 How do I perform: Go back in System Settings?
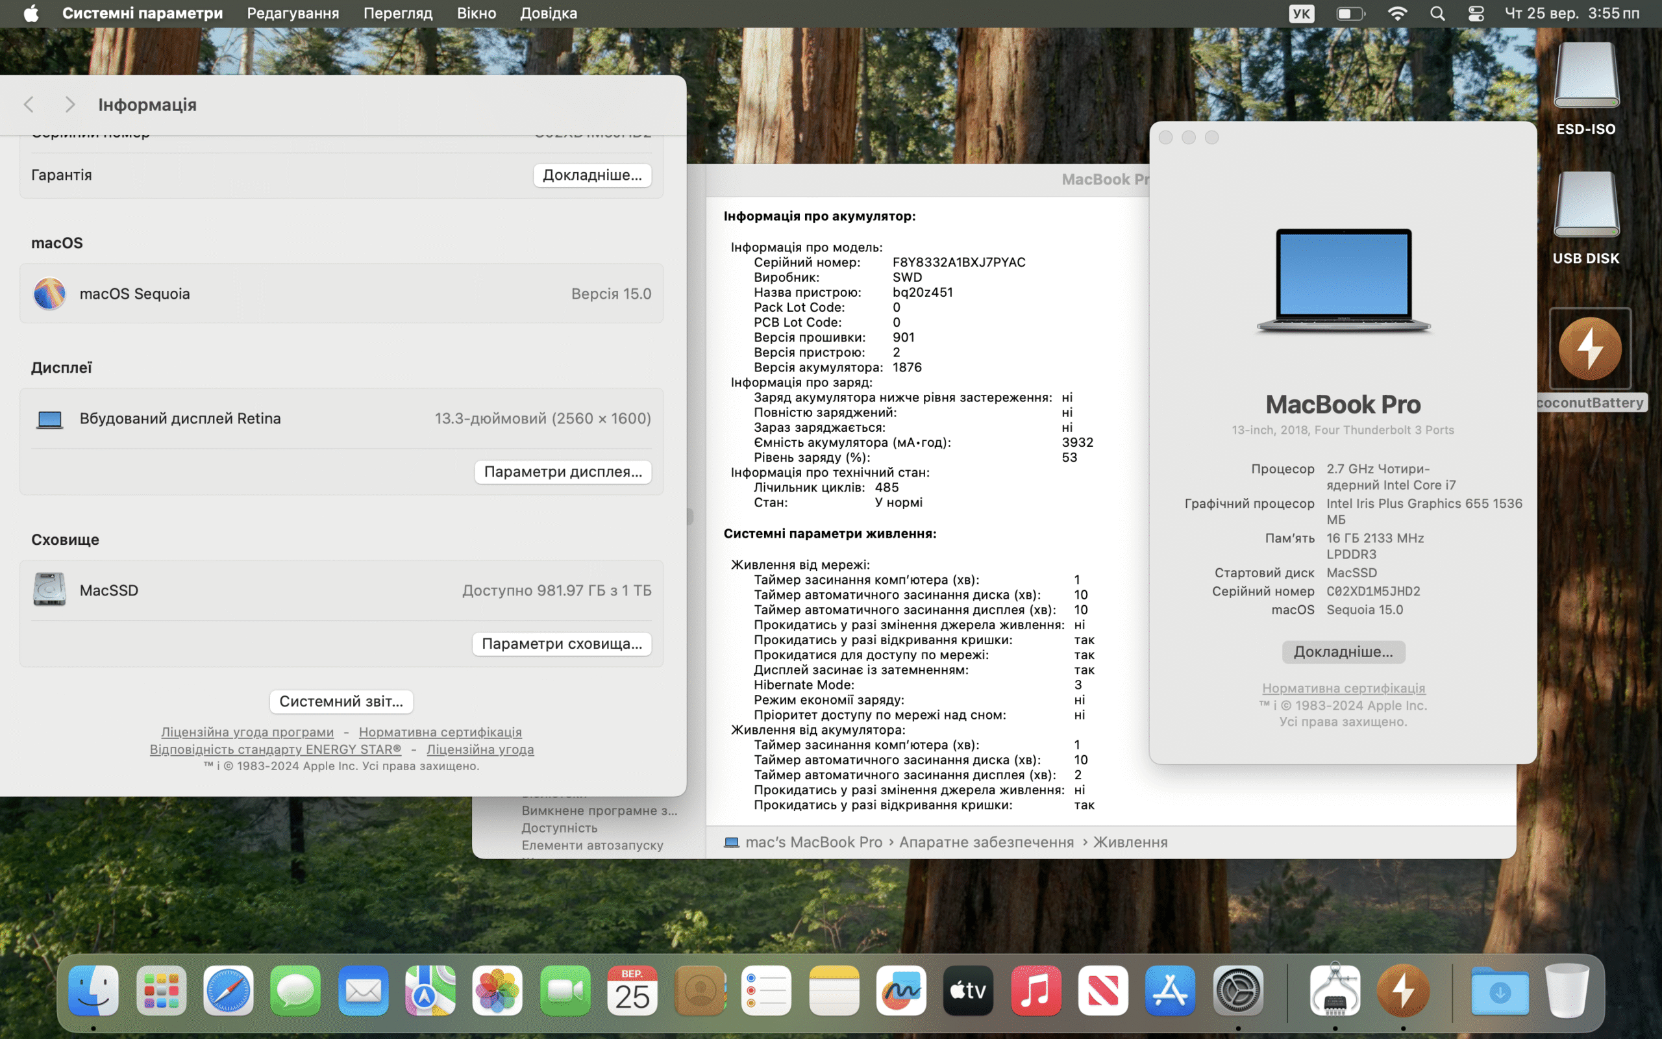[x=29, y=105]
